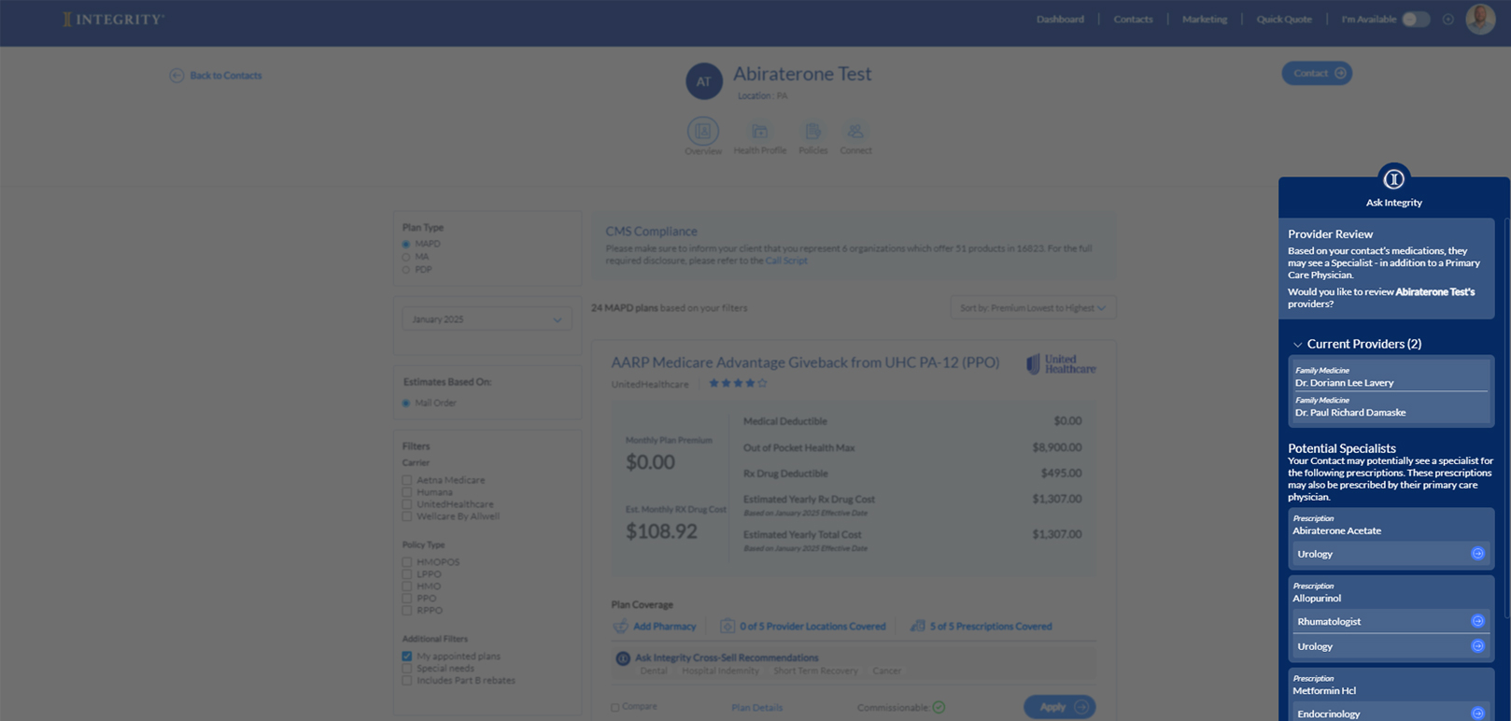1511x721 pixels.
Task: Click the Commissionable green check icon
Action: 939,708
